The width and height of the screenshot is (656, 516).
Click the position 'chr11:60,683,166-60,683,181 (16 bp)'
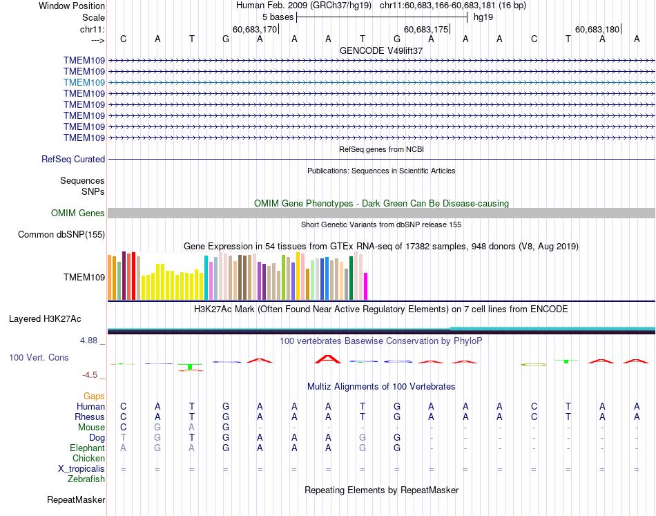[453, 6]
